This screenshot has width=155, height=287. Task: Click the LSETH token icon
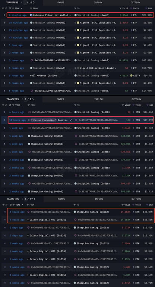(x=131, y=75)
